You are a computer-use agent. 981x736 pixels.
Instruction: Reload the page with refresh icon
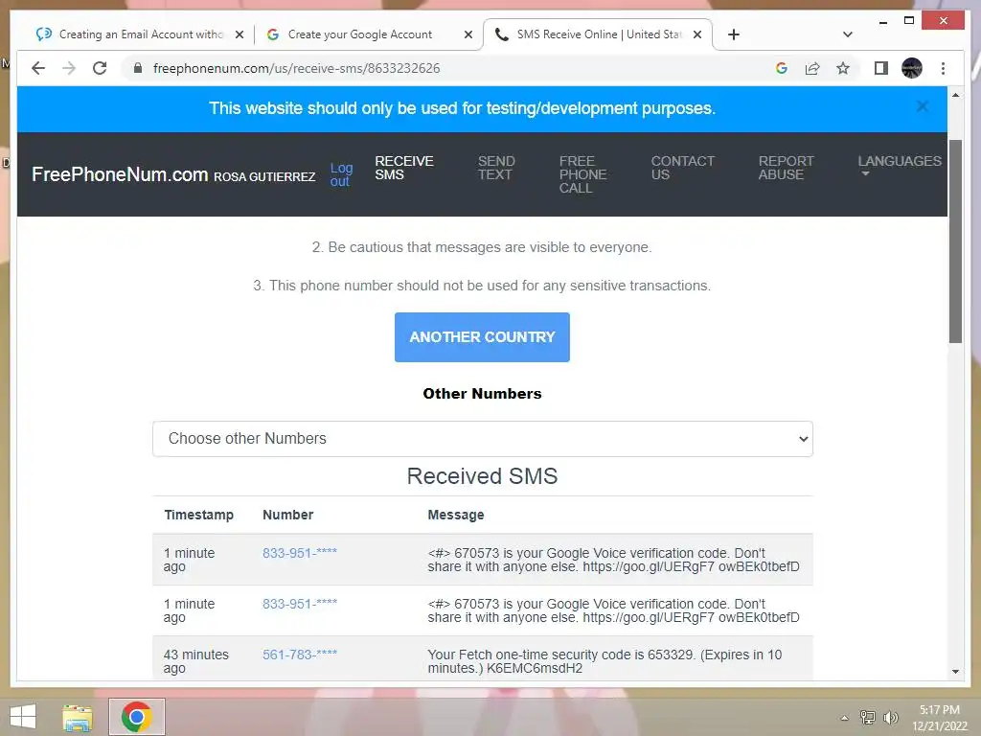(100, 68)
